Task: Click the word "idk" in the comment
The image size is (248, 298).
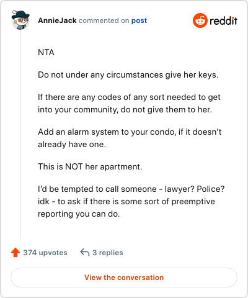Action: point(43,201)
